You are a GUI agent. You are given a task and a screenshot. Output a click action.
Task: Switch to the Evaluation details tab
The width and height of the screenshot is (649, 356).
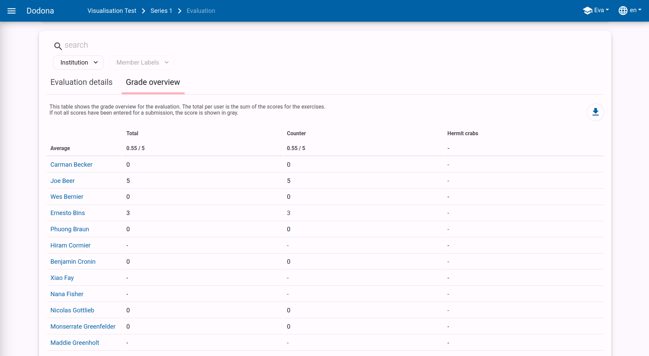tap(81, 82)
